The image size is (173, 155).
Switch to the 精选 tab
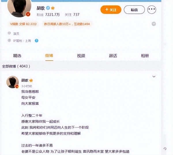click(17, 56)
